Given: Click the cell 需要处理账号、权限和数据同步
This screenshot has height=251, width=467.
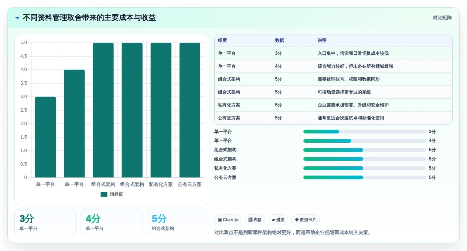Looking at the screenshot, I should point(349,79).
